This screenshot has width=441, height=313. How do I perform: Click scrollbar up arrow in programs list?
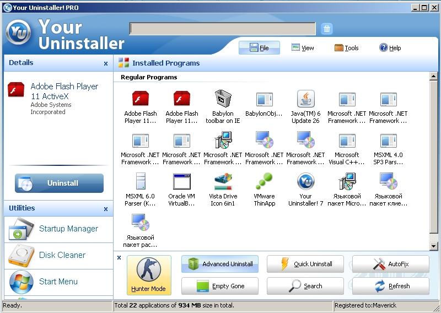tap(433, 76)
